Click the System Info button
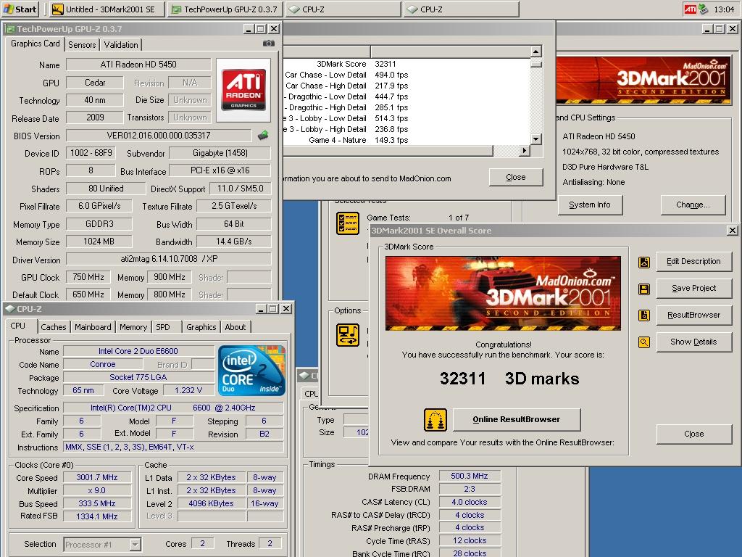 [x=590, y=205]
